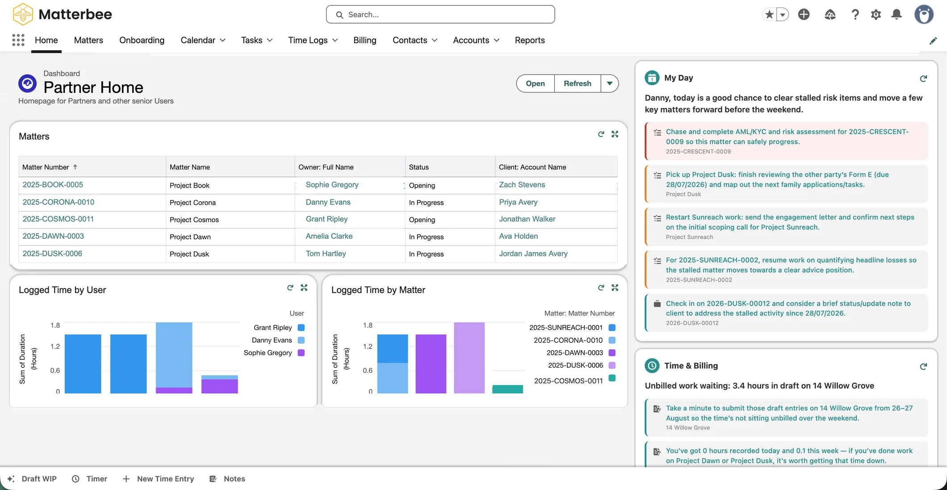Open the Billing tab

pos(365,40)
